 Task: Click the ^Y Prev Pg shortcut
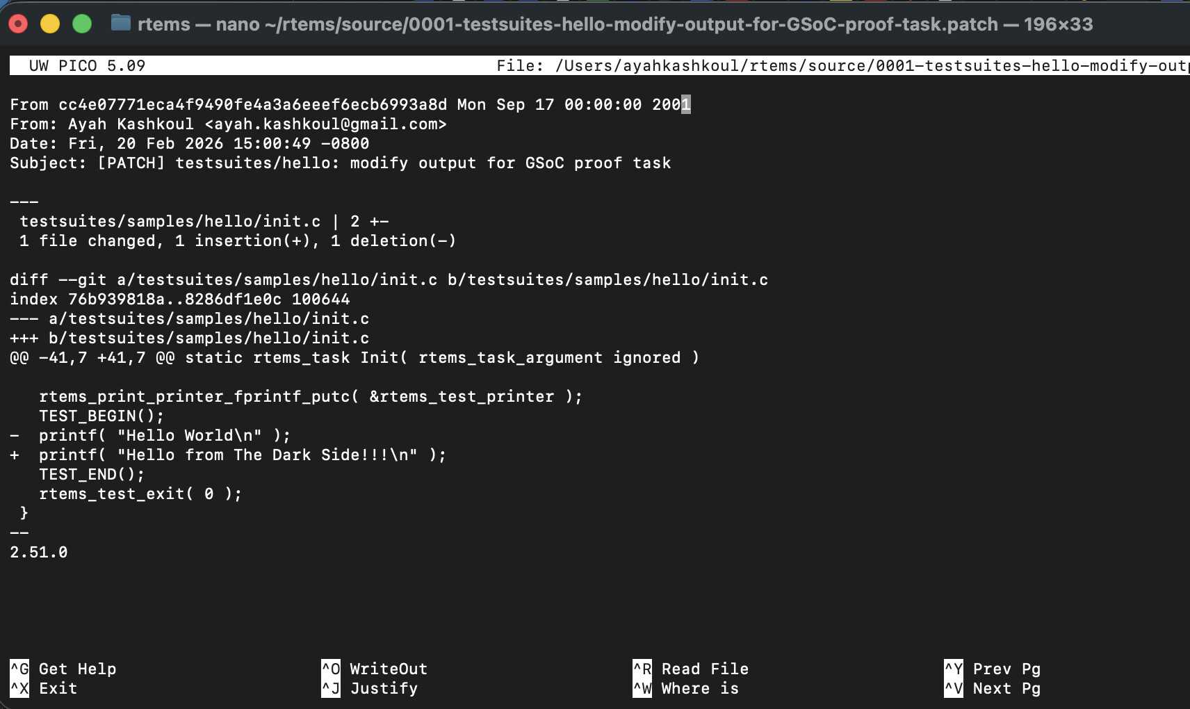[992, 669]
